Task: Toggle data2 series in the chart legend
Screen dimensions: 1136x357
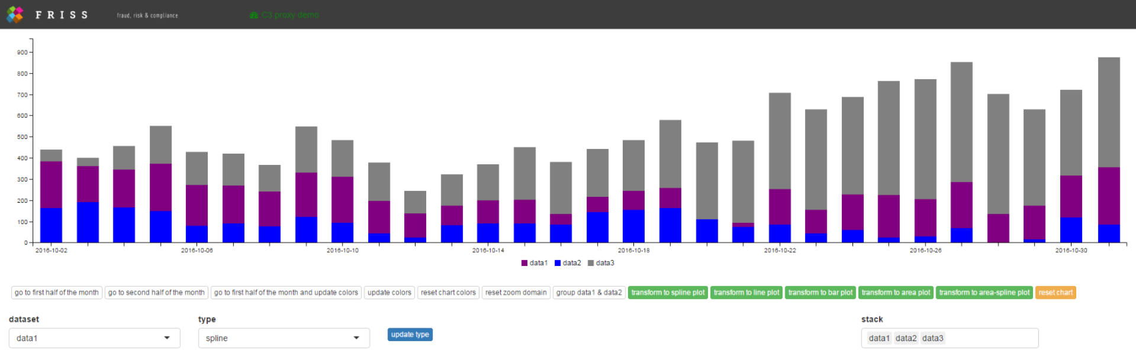Action: (x=568, y=263)
